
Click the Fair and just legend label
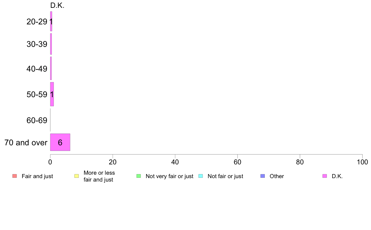[x=37, y=176]
